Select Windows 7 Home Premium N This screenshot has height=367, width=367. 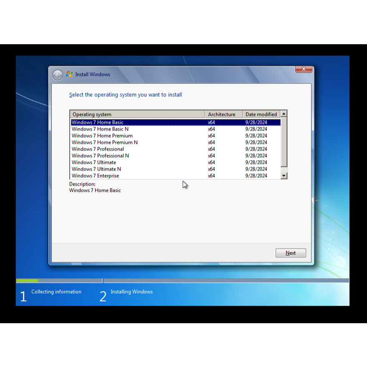point(176,142)
